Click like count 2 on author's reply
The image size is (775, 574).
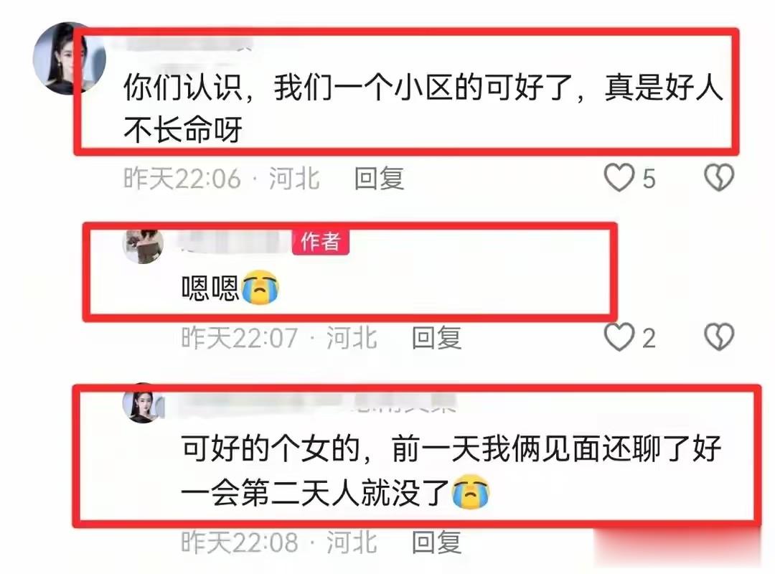click(649, 339)
